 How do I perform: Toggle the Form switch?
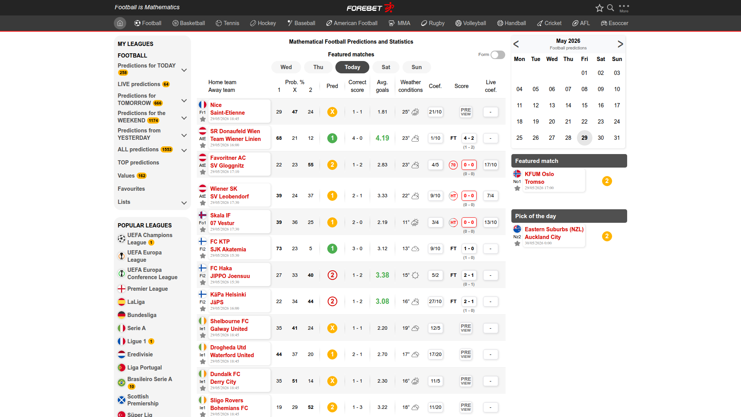[498, 55]
